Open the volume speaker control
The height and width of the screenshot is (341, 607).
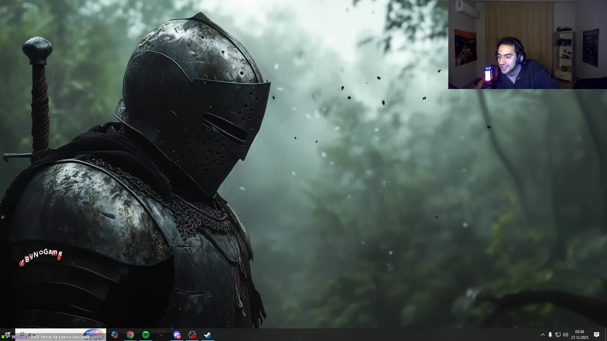coord(565,335)
